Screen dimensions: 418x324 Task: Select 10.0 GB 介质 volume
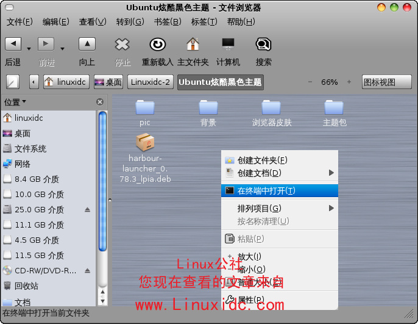(x=49, y=194)
